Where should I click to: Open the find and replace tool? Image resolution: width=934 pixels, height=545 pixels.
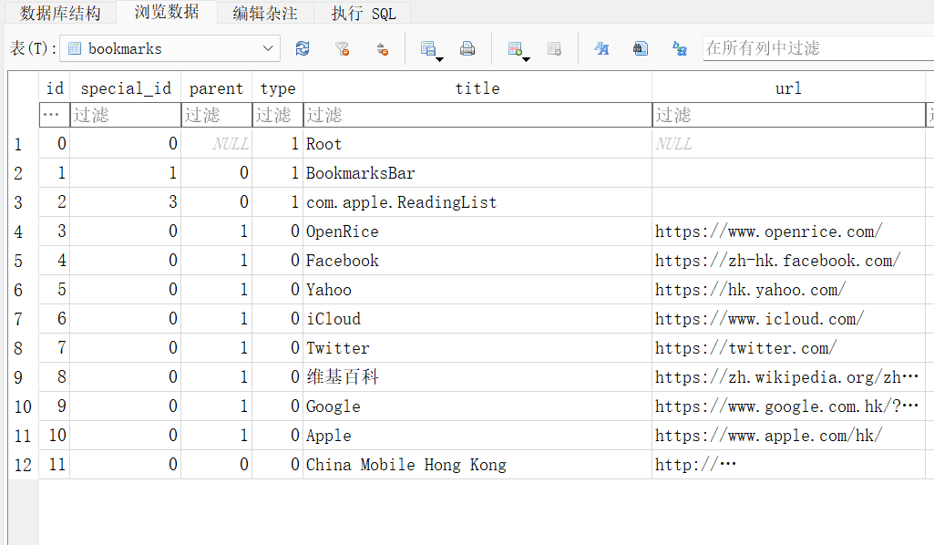680,48
